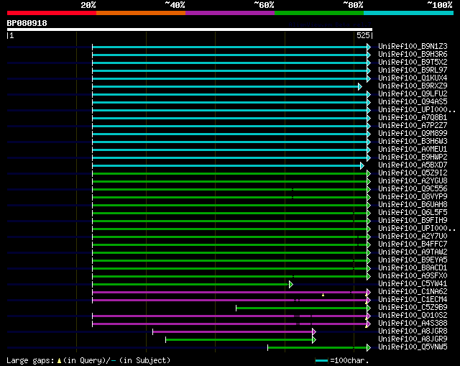Image resolution: width=460 pixels, height=366 pixels.
Task: Click the red 20% identity color band
Action: 52,13
